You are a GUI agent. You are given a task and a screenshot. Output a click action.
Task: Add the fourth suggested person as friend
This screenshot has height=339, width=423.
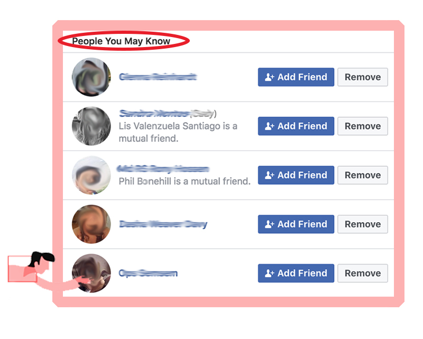(x=296, y=224)
